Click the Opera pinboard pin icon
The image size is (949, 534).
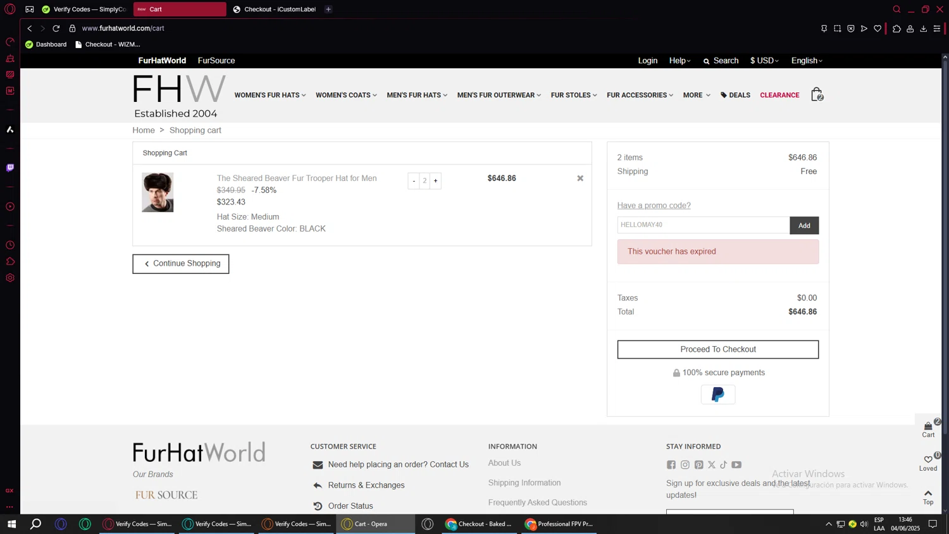(824, 28)
